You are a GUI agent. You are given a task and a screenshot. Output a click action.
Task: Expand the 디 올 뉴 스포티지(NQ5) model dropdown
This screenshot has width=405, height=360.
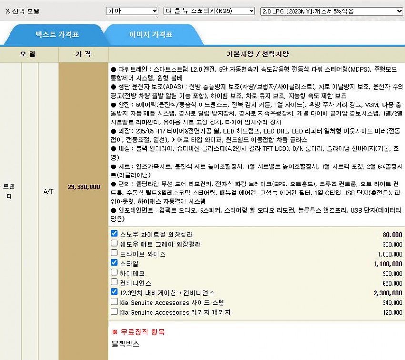(209, 10)
